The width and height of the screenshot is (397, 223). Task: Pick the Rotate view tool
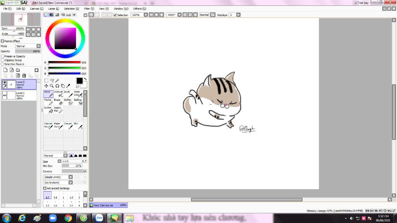[x=57, y=86]
